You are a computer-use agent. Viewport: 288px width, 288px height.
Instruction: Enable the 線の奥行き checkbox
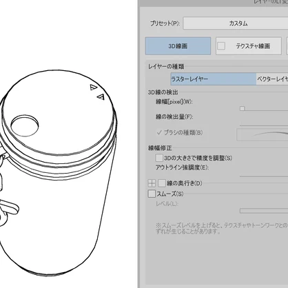(162, 183)
